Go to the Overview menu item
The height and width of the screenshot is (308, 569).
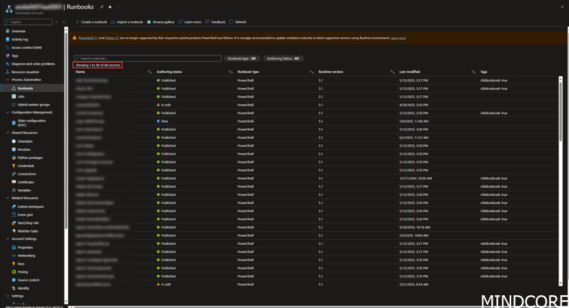pyautogui.click(x=18, y=31)
